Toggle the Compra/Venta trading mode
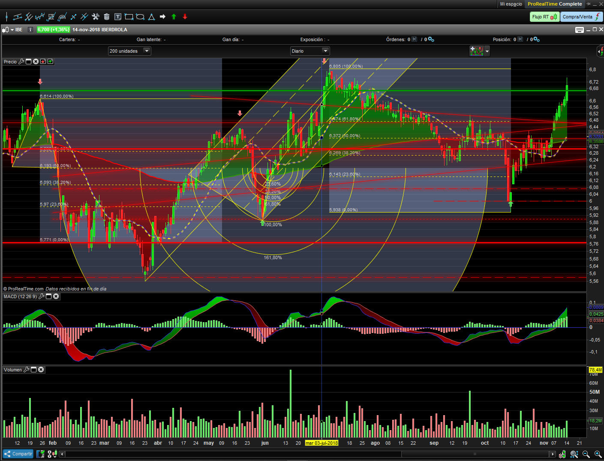This screenshot has width=604, height=461. click(581, 17)
